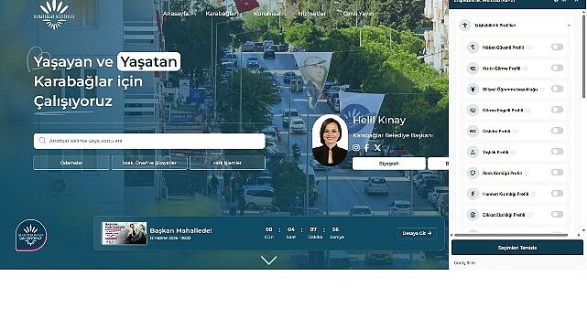Click the Ödemeler button
This screenshot has height=329, width=587.
pos(71,163)
